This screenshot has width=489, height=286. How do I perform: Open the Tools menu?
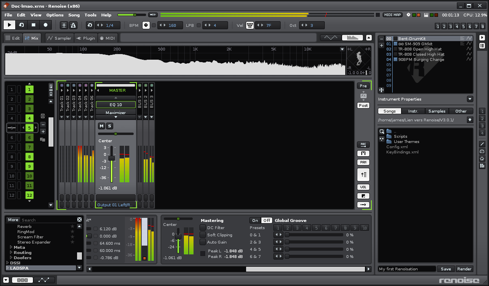(90, 15)
